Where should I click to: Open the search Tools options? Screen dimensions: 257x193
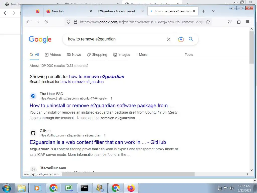pos(189,55)
